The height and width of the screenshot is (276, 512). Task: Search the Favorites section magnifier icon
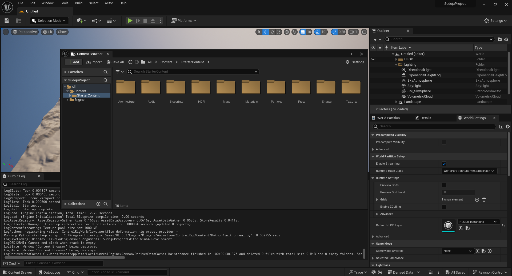click(106, 72)
